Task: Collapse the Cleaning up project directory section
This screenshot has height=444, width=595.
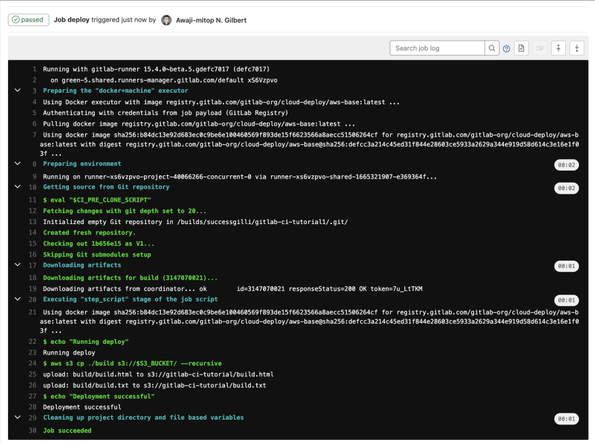Action: tap(18, 417)
